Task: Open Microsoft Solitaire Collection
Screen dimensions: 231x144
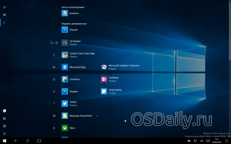Action: 104,67
